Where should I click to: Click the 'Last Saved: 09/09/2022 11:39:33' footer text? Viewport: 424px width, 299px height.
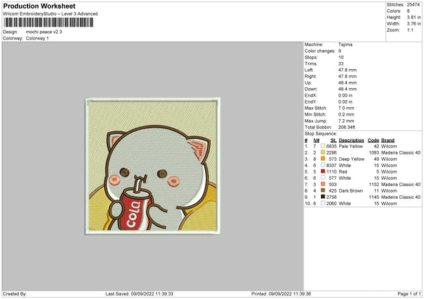point(139,293)
